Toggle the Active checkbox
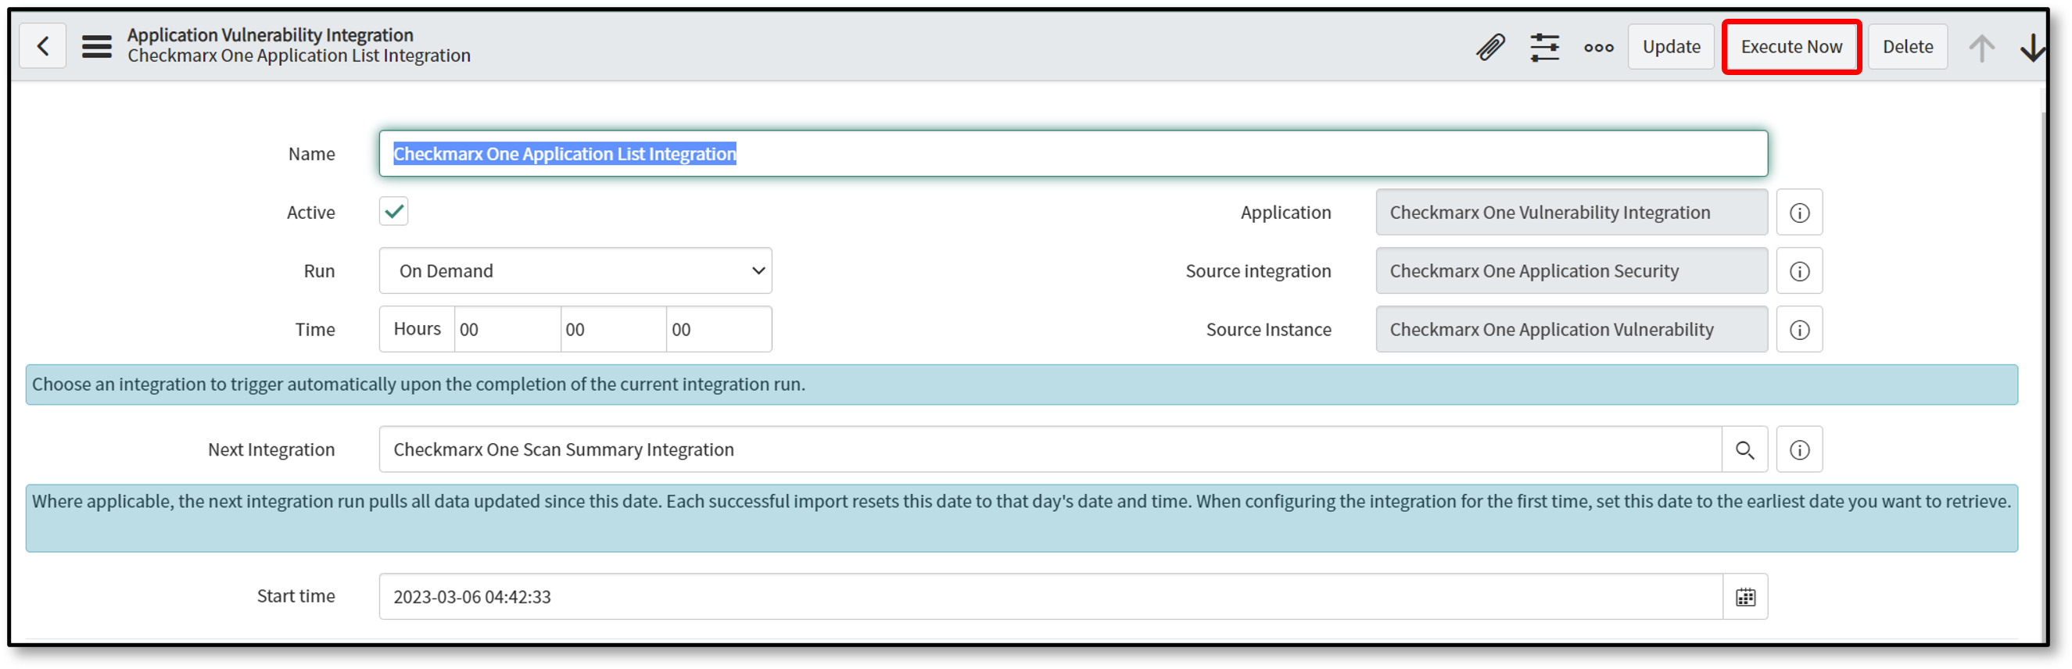The height and width of the screenshot is (669, 2072). point(393,212)
